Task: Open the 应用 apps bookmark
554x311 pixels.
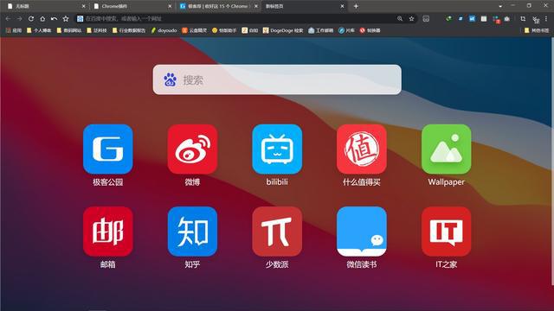Action: (x=14, y=30)
